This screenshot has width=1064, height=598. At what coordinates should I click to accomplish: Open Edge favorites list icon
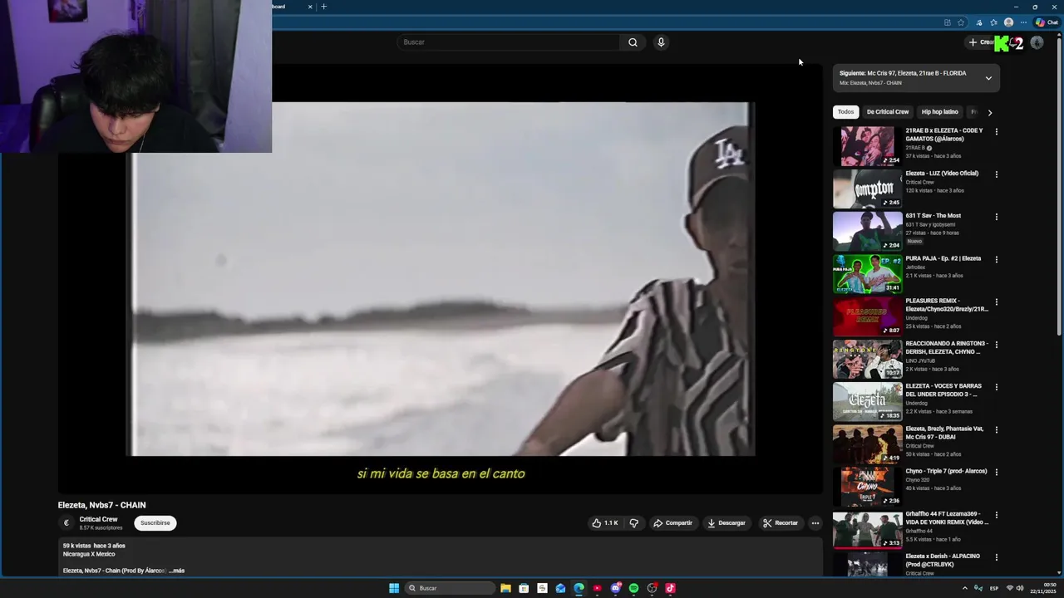[x=993, y=22]
